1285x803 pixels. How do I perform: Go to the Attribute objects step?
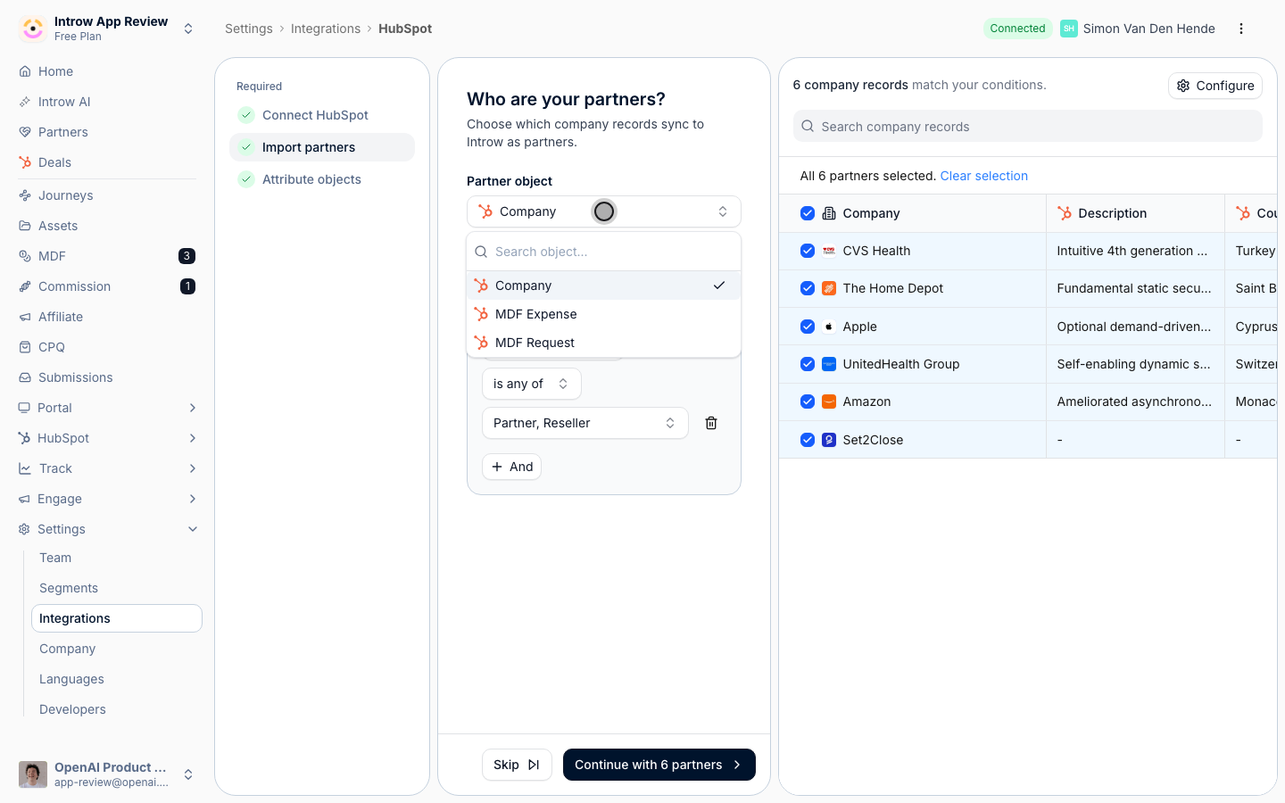click(322, 179)
